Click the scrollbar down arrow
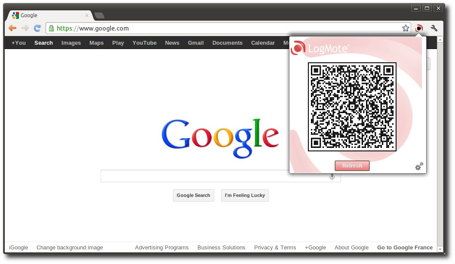Viewport: 455px width, 264px height. 440,249
